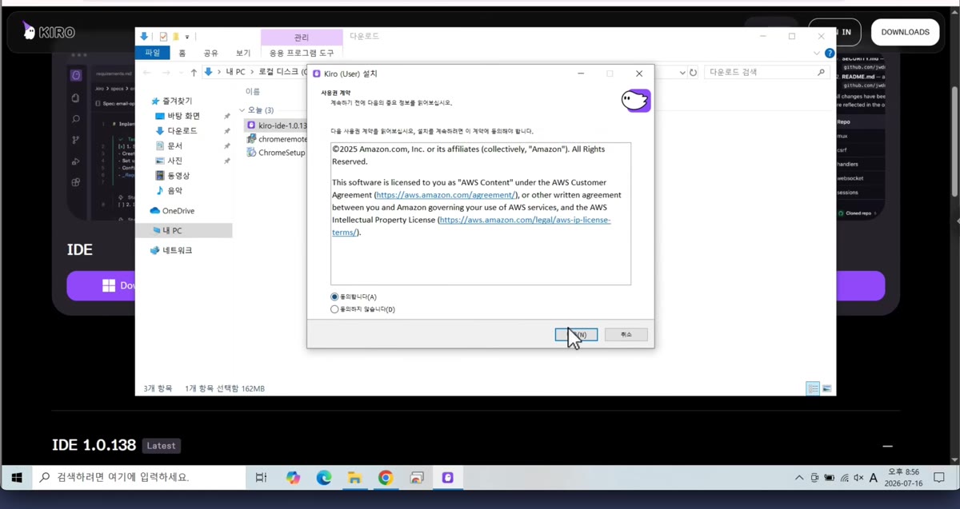Open the 파일 tab in File Explorer
This screenshot has width=960, height=509.
[152, 53]
